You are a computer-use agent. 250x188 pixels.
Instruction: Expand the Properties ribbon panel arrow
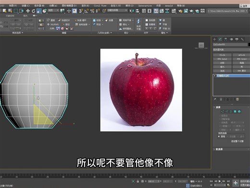point(167,33)
